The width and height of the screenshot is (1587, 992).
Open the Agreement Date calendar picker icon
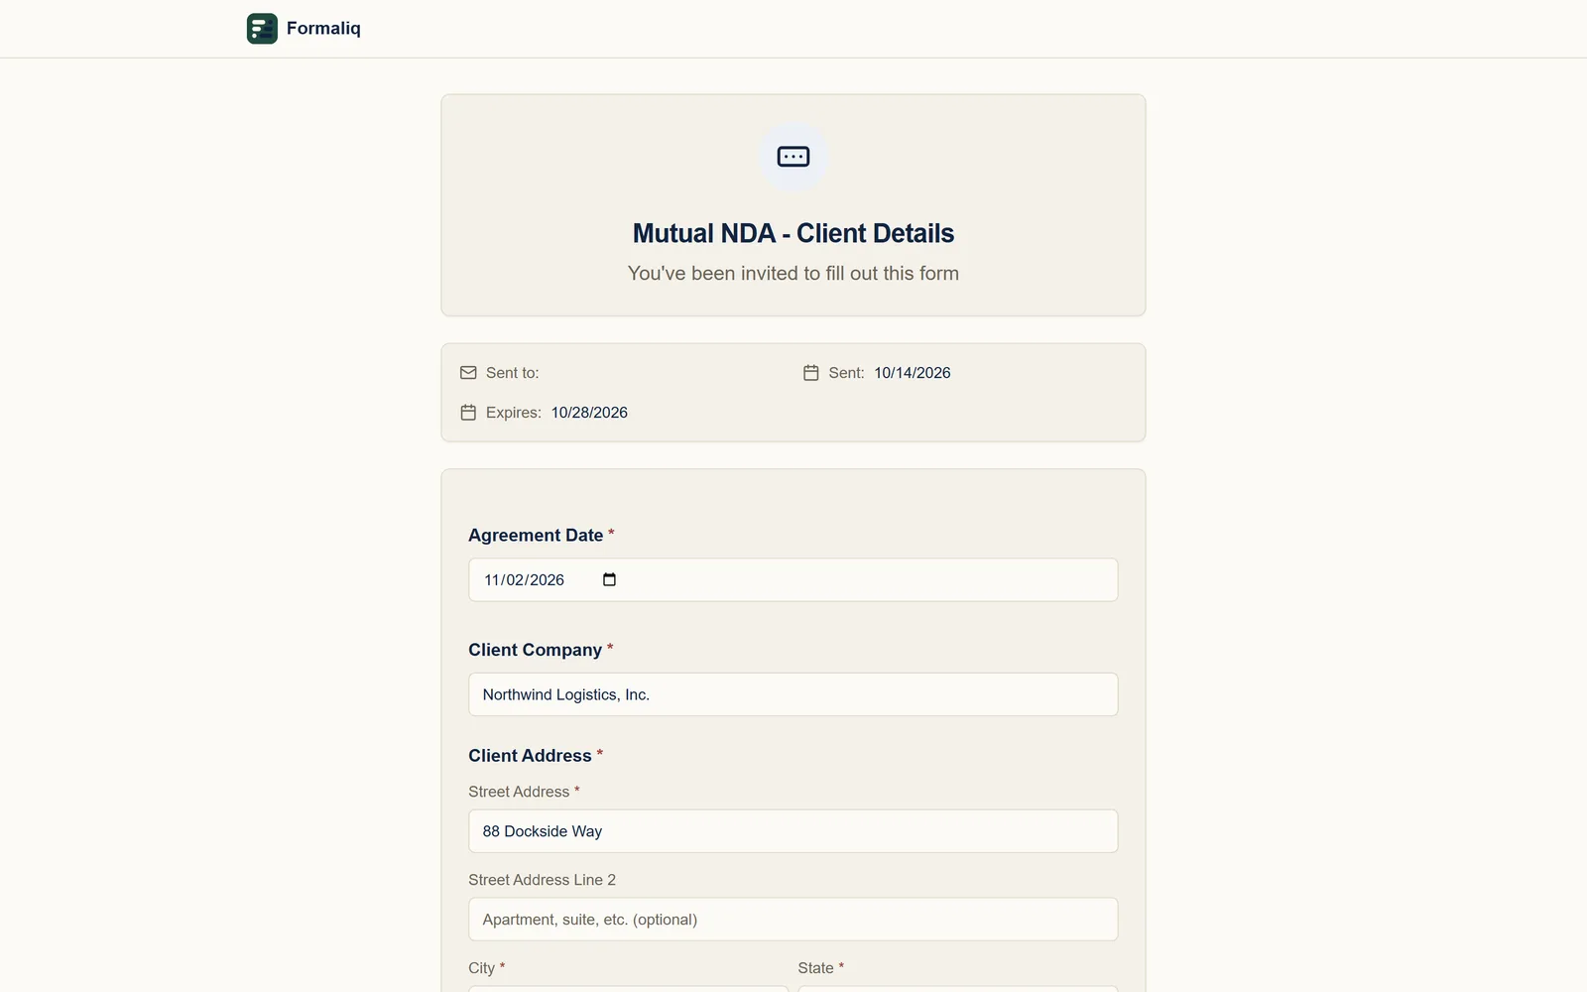pyautogui.click(x=609, y=579)
